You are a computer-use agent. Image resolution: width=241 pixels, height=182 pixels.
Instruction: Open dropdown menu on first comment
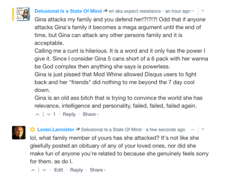pyautogui.click(x=203, y=11)
